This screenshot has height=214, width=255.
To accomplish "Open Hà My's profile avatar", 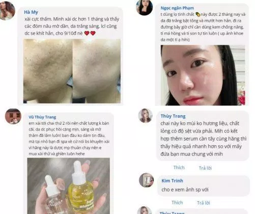I will point(7,11).
